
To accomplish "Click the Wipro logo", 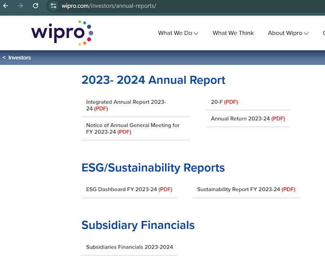I will [x=62, y=33].
